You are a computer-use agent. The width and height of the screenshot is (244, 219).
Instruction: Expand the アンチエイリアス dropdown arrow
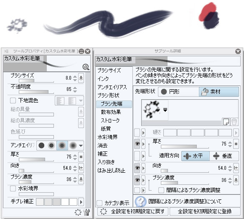point(81,146)
